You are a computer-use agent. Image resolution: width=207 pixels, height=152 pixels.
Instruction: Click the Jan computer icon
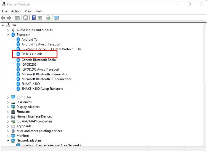8,25
